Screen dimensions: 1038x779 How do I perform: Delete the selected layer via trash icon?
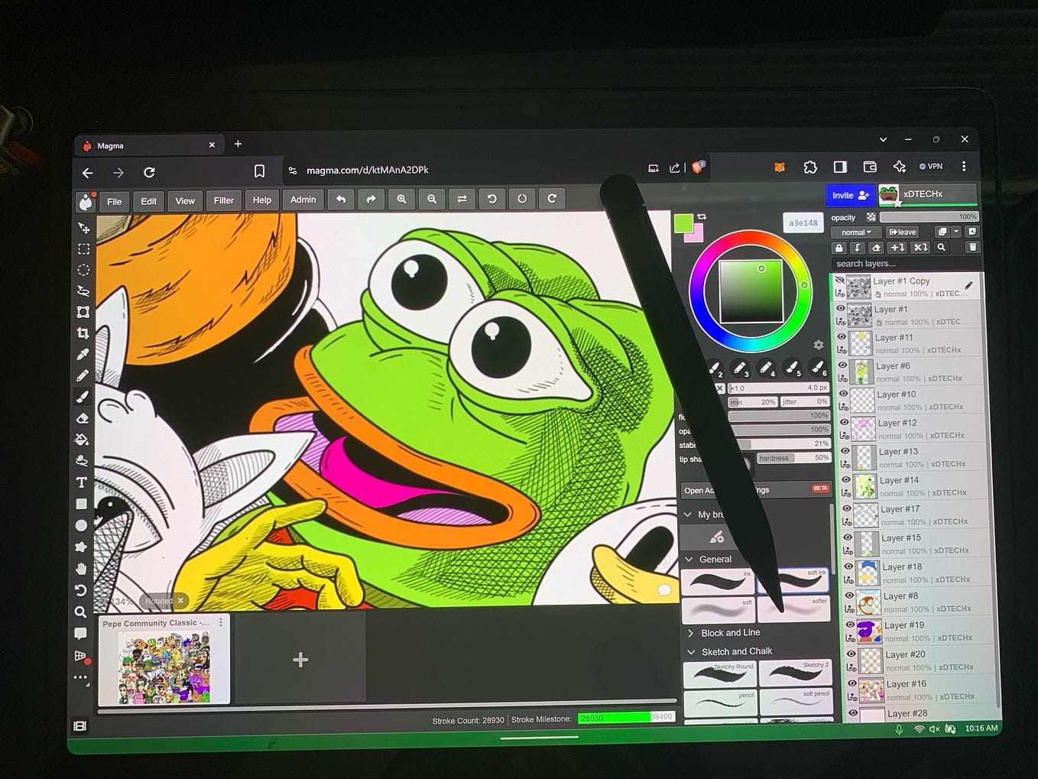[x=972, y=248]
